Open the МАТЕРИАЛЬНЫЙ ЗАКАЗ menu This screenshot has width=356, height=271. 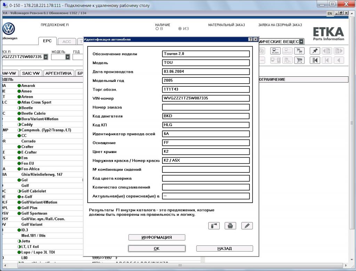(227, 25)
